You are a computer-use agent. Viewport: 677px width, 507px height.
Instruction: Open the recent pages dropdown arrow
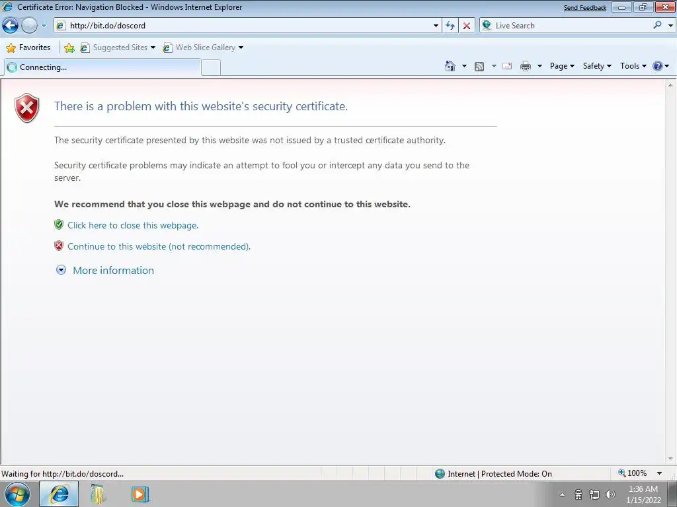pos(44,26)
